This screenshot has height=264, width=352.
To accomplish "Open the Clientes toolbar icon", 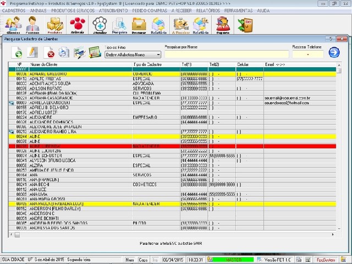I will coord(13,25).
